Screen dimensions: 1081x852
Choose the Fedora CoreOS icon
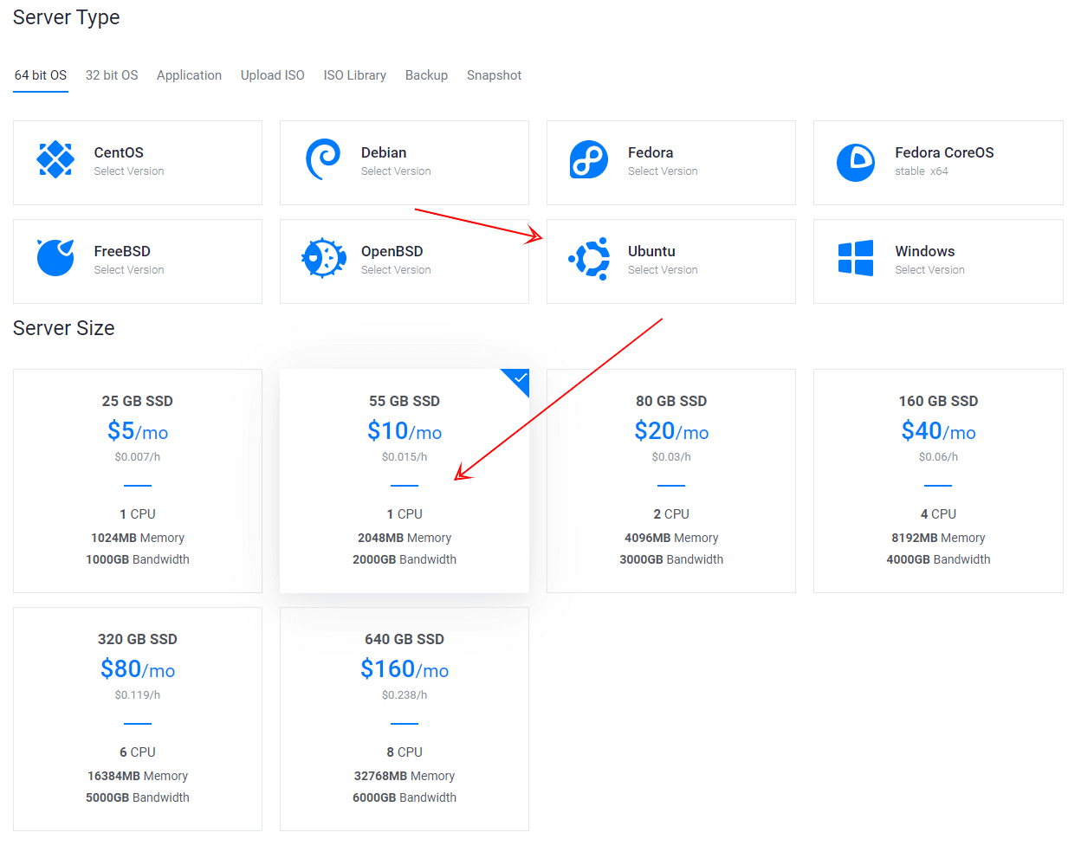coord(856,162)
